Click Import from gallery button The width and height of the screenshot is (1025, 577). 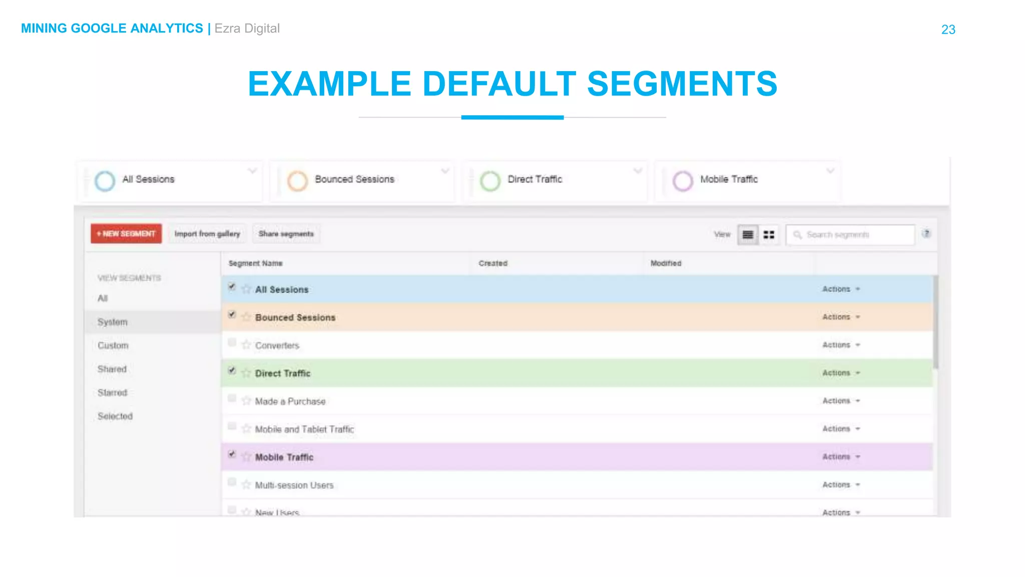[207, 234]
